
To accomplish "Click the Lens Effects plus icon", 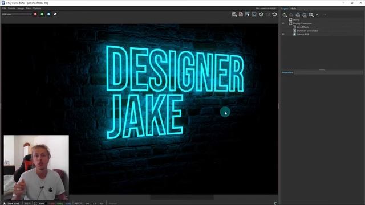I will pos(294,27).
